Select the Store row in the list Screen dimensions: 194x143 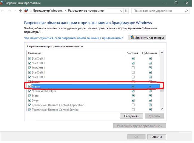click(x=93, y=96)
